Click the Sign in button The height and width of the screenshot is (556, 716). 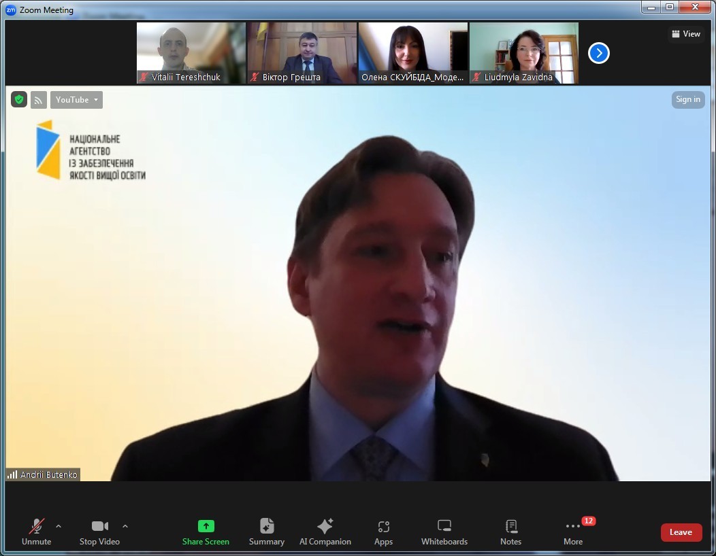687,100
